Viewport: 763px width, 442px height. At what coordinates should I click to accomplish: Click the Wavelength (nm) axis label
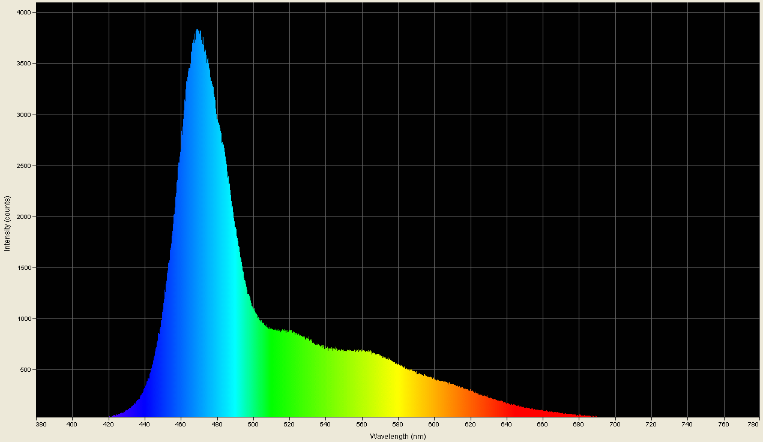point(397,437)
